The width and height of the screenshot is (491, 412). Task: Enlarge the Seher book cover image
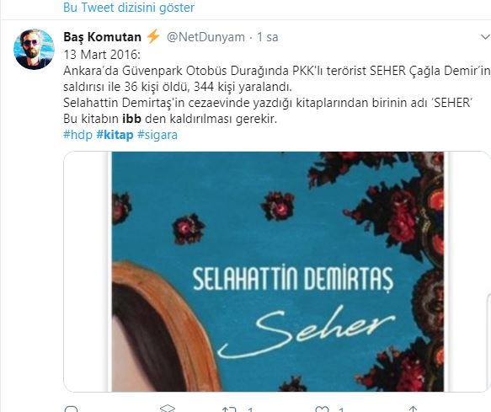[x=277, y=271]
